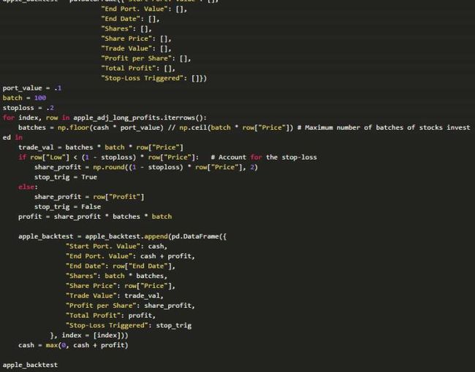Click the 'stop_trig = True' line
This screenshot has height=372, width=475.
point(66,177)
